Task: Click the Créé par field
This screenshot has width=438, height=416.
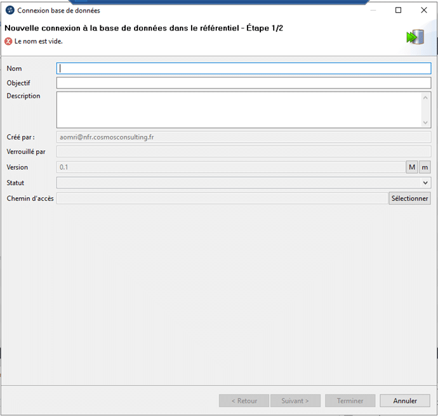Action: [x=244, y=137]
